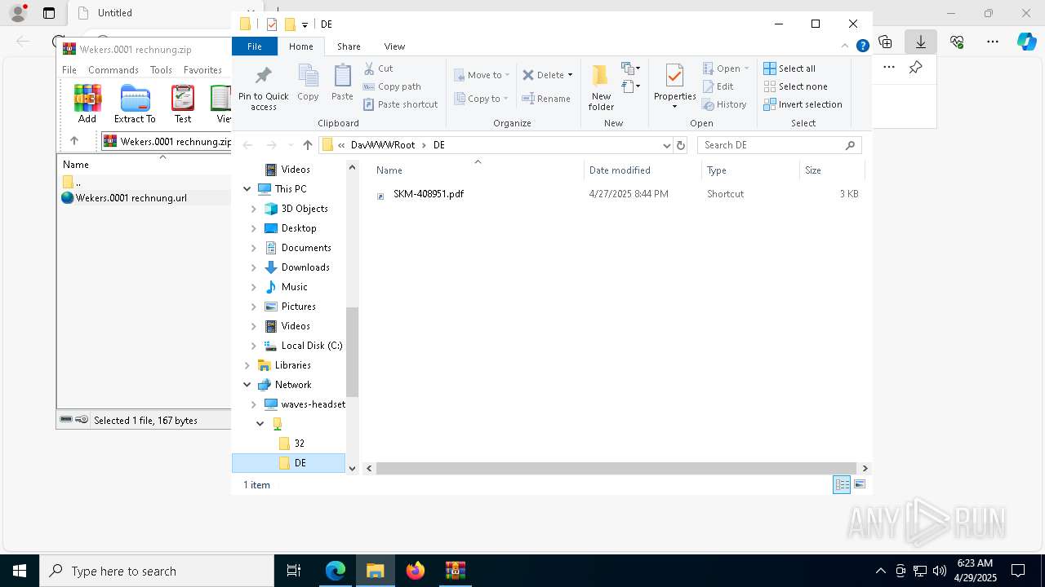
Task: Sort by Date modified column
Action: (643, 170)
